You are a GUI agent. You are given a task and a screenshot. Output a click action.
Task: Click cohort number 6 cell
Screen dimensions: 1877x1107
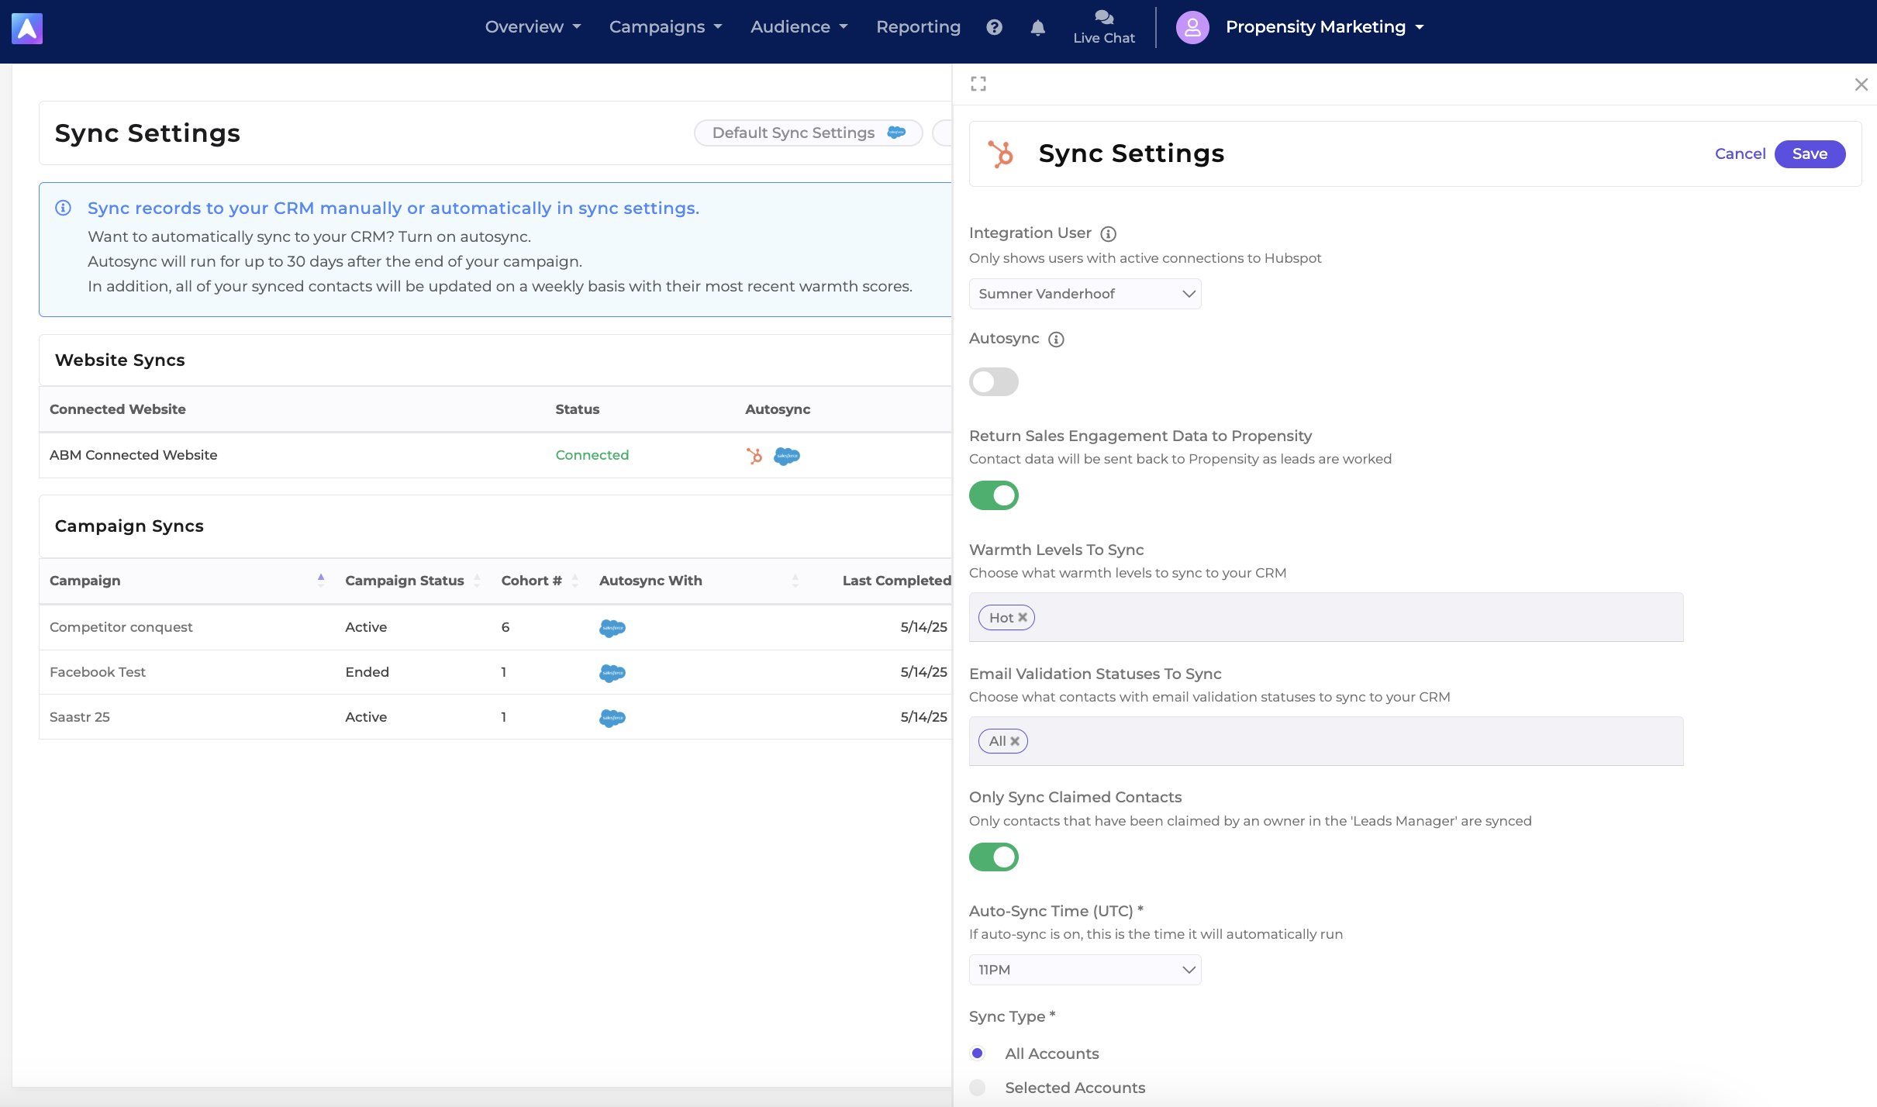[x=505, y=627]
